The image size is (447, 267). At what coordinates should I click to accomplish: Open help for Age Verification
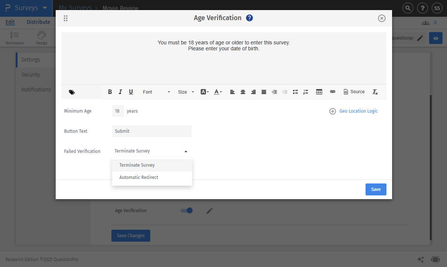pos(249,18)
